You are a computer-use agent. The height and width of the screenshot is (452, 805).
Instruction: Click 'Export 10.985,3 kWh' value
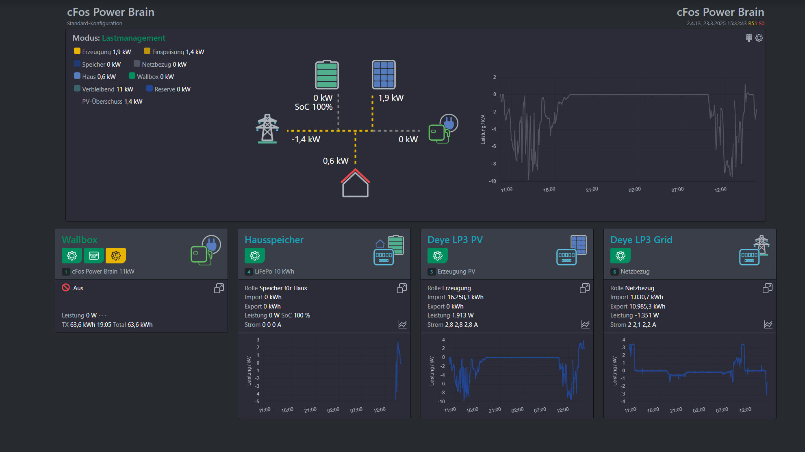point(638,306)
